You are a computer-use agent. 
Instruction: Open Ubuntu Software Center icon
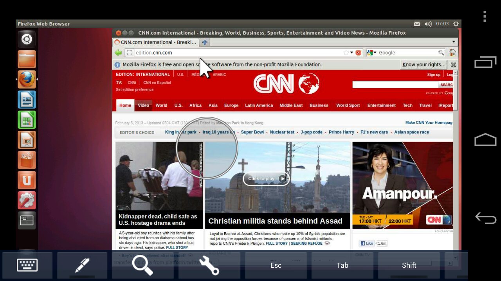pyautogui.click(x=27, y=160)
